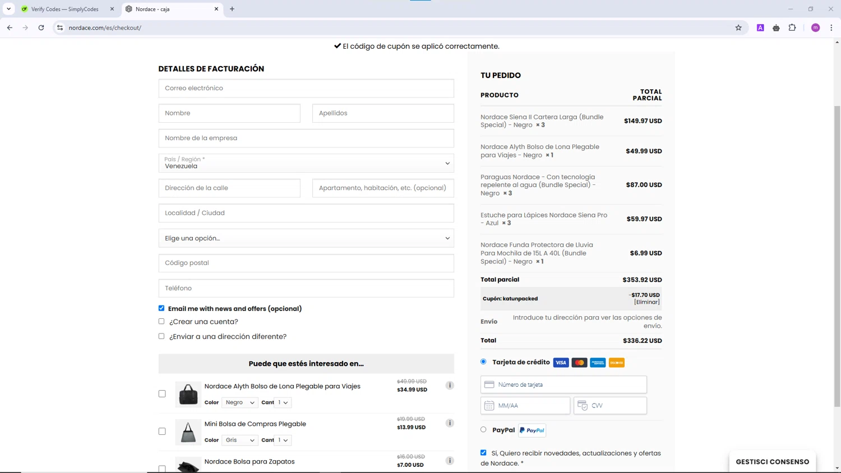
Task: Click the American Express logo
Action: point(598,363)
